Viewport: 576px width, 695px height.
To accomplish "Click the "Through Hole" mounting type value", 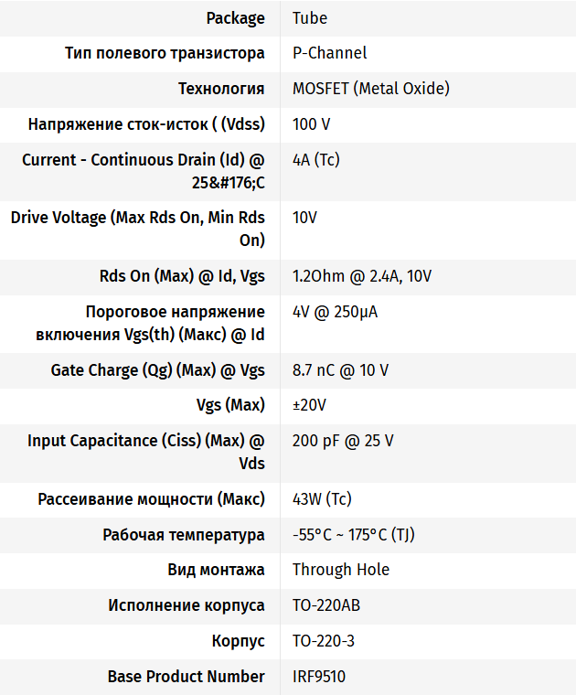I will (341, 570).
